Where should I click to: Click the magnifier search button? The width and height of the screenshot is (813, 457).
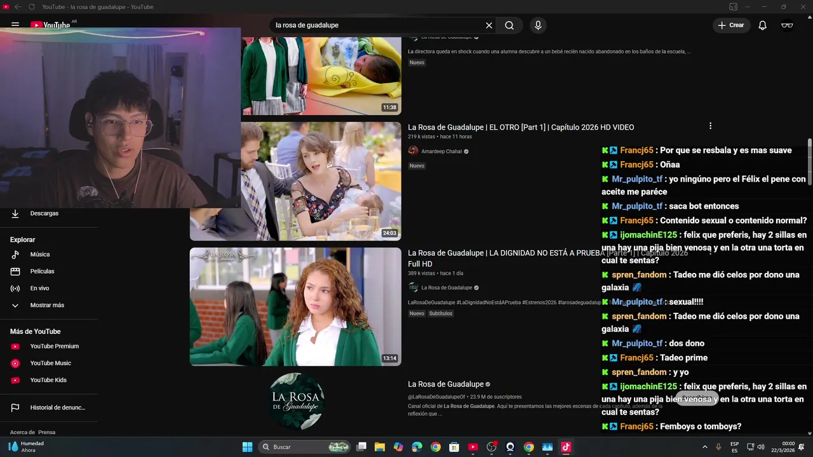pyautogui.click(x=509, y=25)
